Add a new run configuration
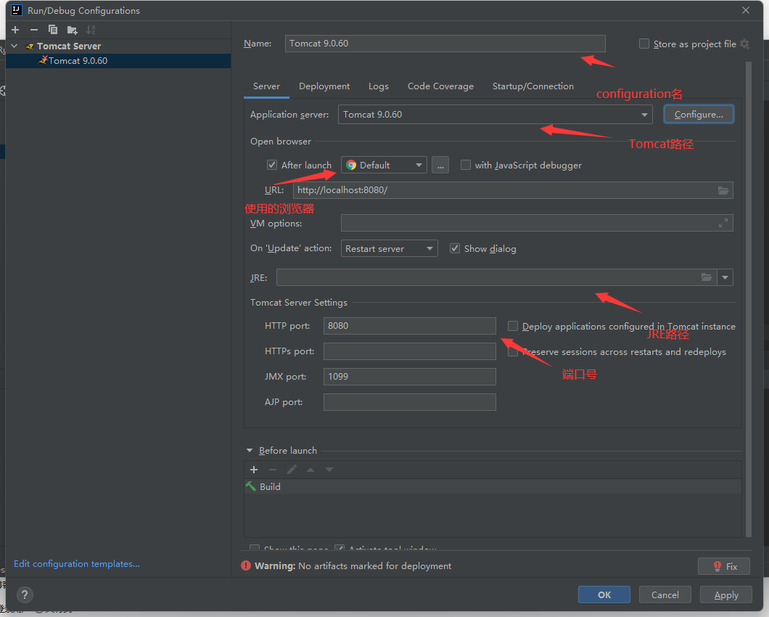The width and height of the screenshot is (769, 617). coord(15,30)
